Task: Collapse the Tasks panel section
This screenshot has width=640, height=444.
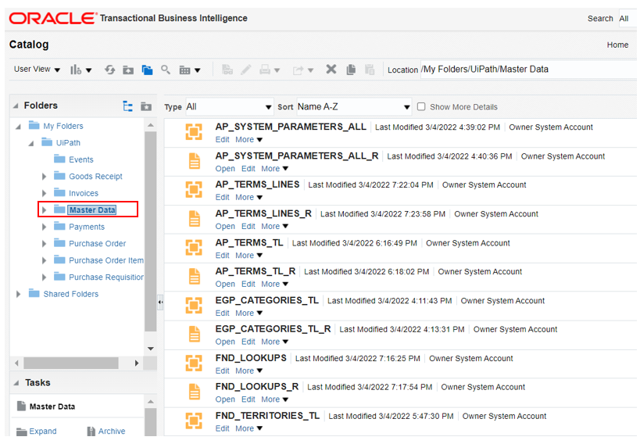Action: coord(16,383)
